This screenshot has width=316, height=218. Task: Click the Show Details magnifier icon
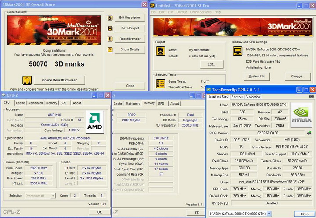click(x=110, y=49)
